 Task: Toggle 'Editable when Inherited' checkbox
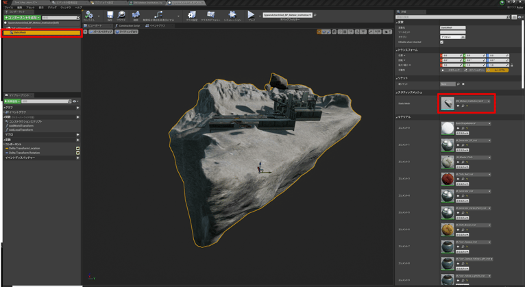point(441,42)
